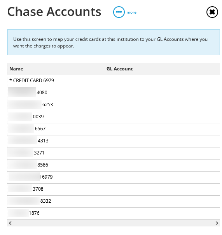Viewport: 222px width, 235px height.
Task: Select the CREDIT CARD 6979 row
Action: pyautogui.click(x=114, y=81)
